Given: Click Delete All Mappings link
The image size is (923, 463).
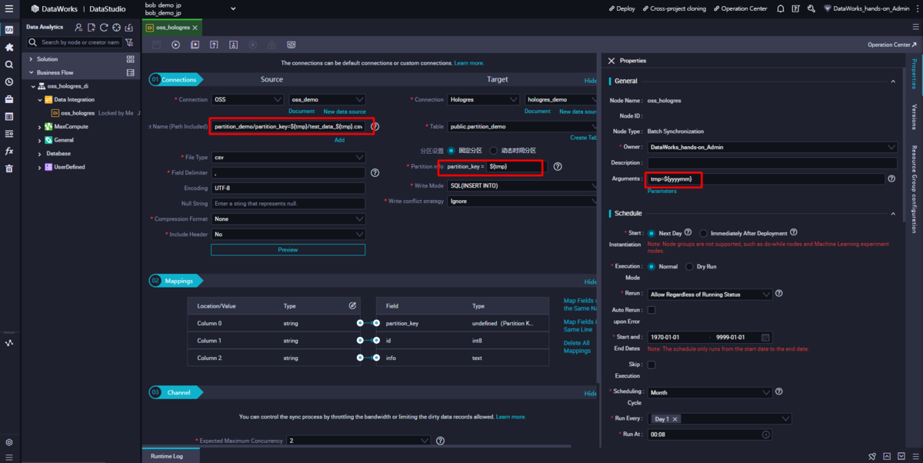Looking at the screenshot, I should point(577,347).
